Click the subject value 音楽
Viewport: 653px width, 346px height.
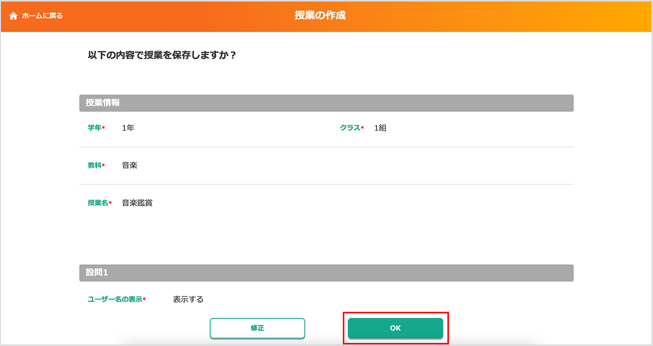click(130, 165)
